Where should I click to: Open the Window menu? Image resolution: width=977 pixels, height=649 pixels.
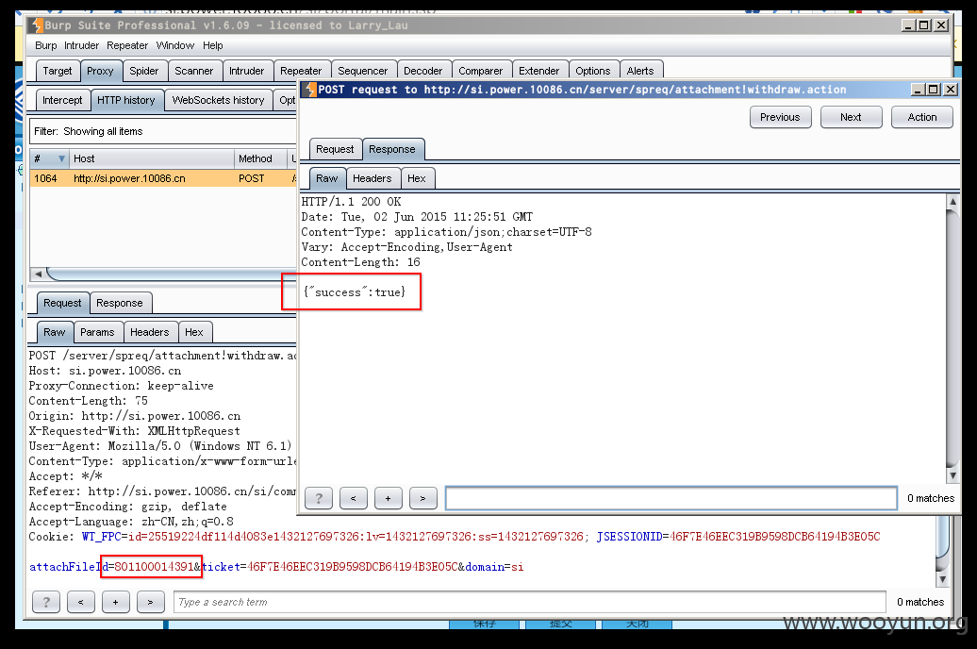pos(175,45)
